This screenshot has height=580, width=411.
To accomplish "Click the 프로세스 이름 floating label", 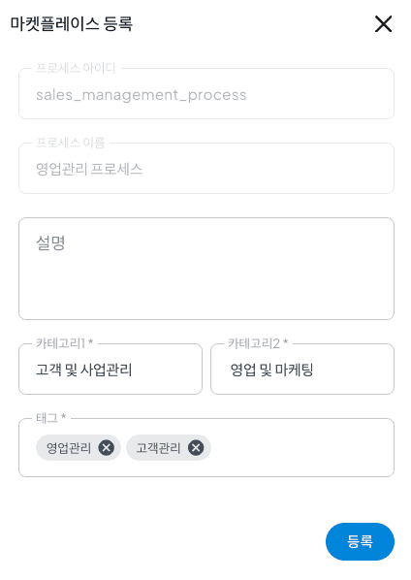I will [x=70, y=143].
